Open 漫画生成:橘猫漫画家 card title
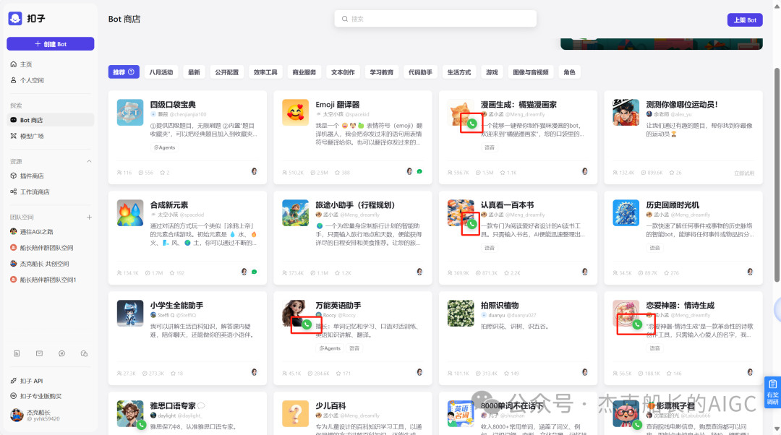Viewport: 781px width, 435px height. pos(518,105)
